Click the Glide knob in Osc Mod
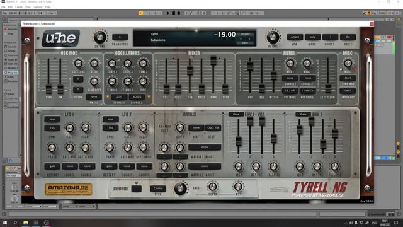 94,63
